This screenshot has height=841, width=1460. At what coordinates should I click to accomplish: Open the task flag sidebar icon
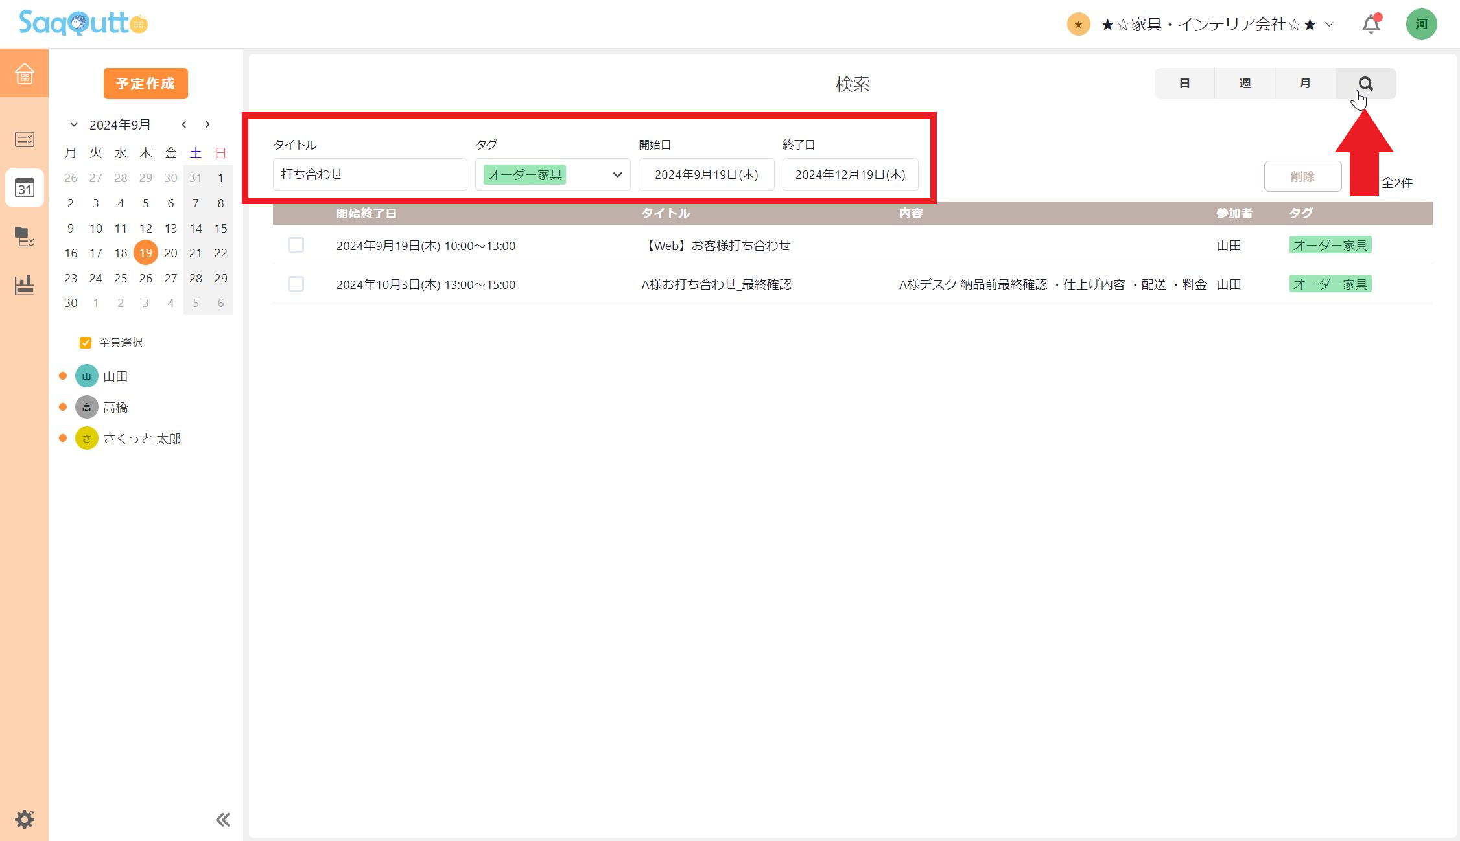pyautogui.click(x=24, y=236)
